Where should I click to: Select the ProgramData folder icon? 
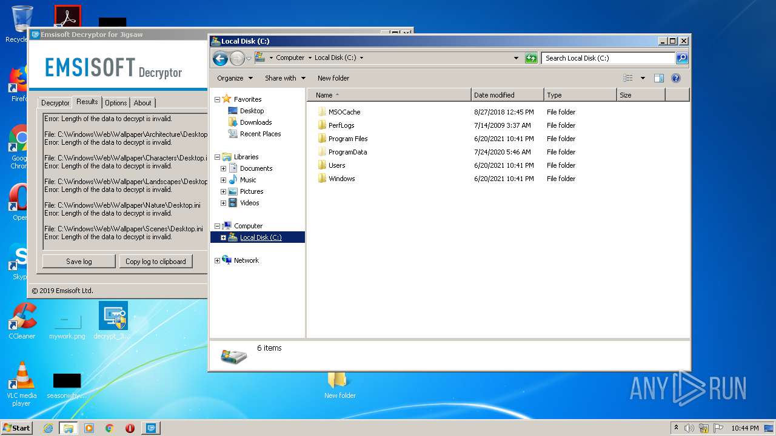(x=322, y=152)
